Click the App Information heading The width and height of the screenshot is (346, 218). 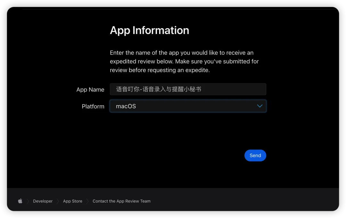click(x=149, y=30)
